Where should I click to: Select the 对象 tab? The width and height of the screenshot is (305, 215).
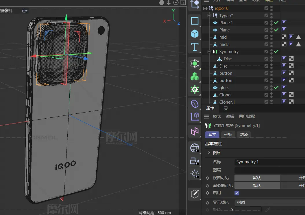(x=244, y=134)
